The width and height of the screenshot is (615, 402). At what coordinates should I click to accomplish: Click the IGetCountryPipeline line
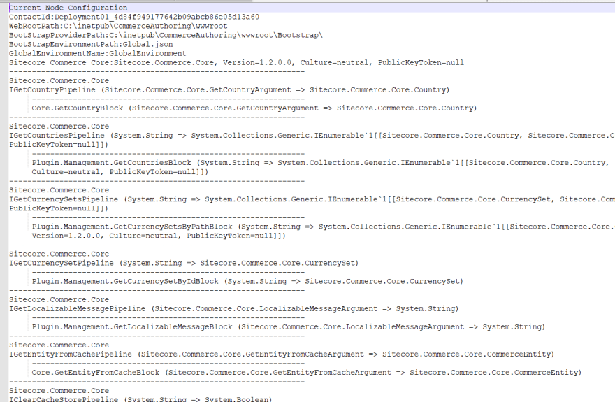pos(229,89)
